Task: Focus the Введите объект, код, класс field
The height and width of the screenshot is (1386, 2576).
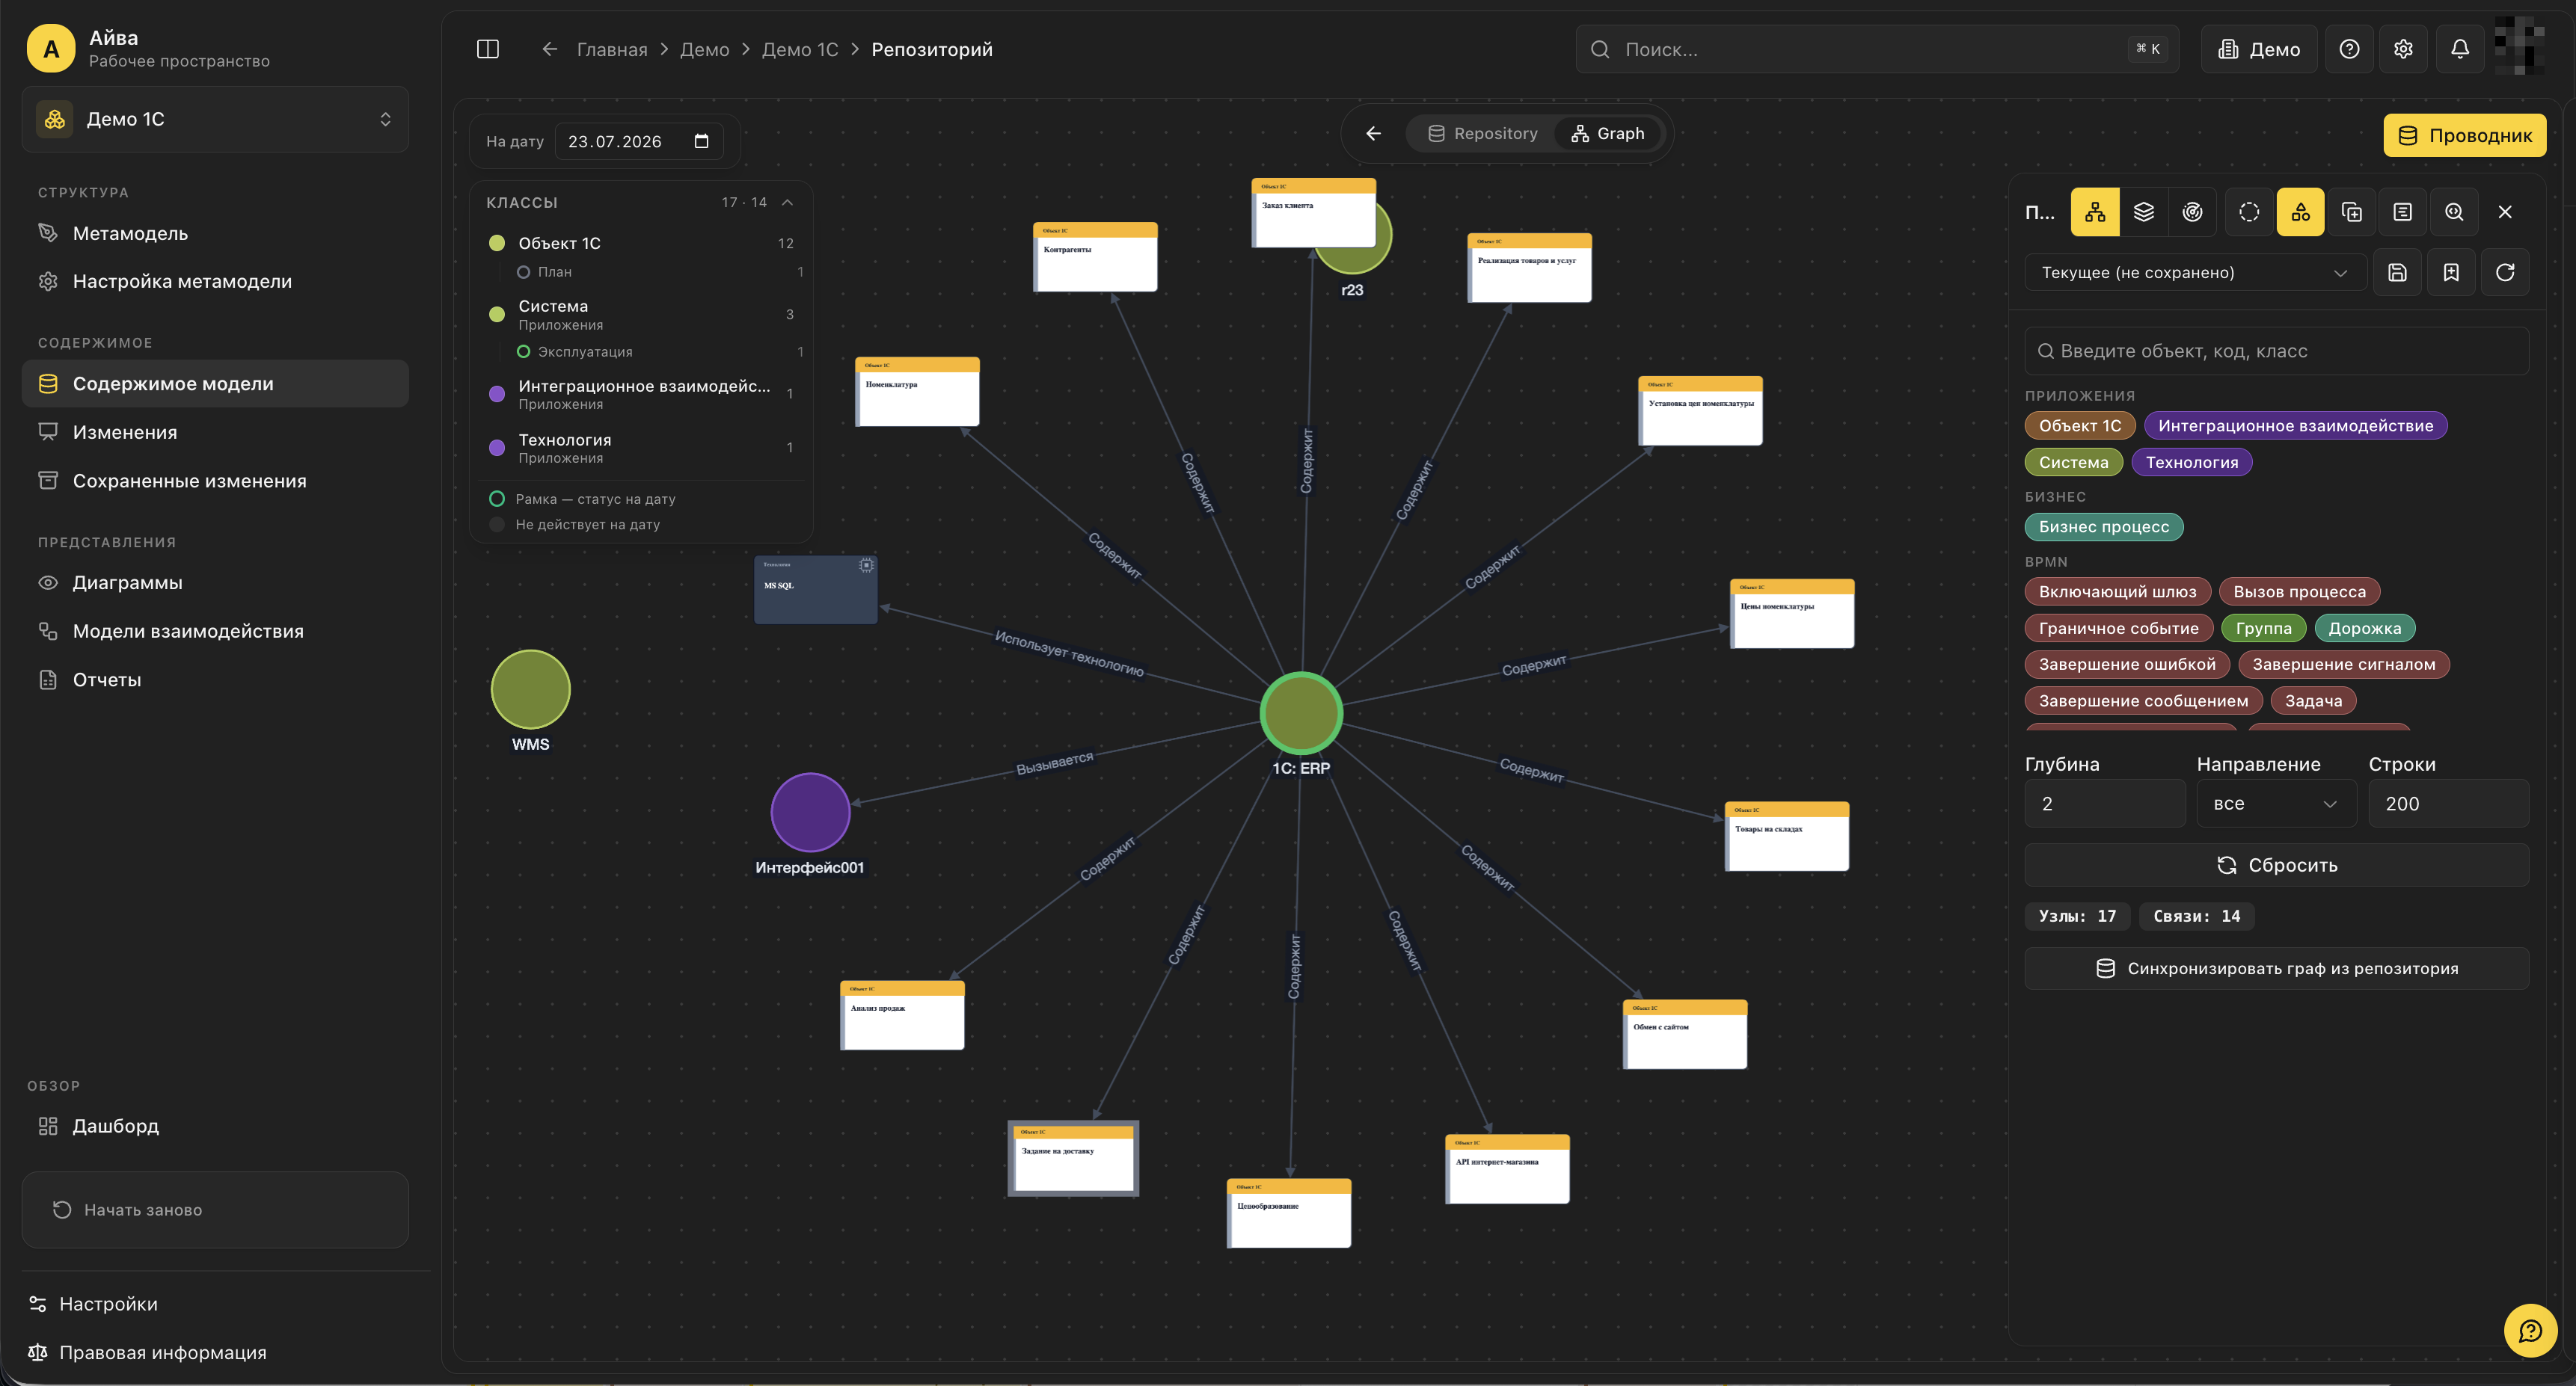Action: (x=2277, y=351)
